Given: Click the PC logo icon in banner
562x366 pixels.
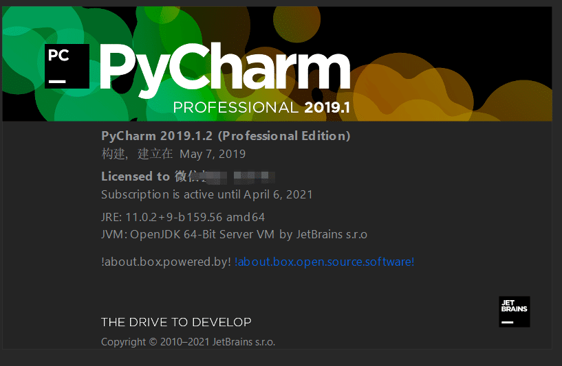Looking at the screenshot, I should [x=67, y=66].
